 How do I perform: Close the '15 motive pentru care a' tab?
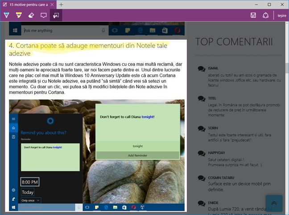pyautogui.click(x=52, y=4)
